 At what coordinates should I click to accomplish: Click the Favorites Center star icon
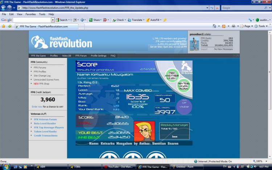tap(4, 26)
